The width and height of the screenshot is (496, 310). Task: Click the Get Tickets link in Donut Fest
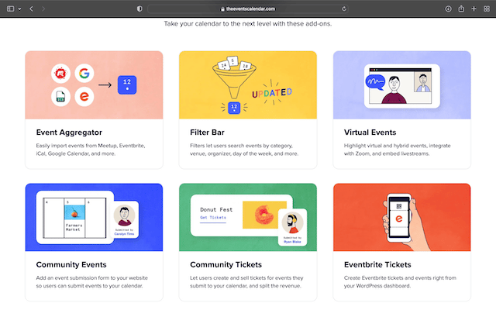213,218
